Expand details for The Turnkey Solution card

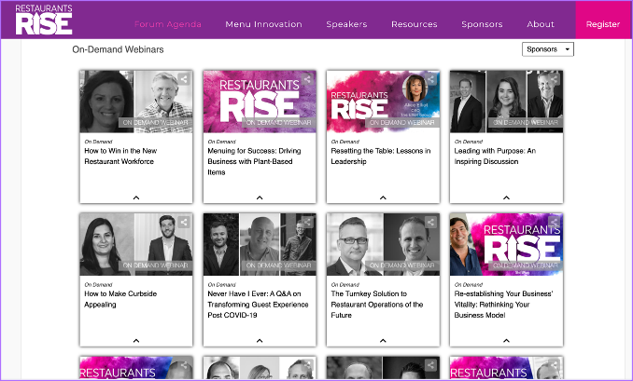383,341
